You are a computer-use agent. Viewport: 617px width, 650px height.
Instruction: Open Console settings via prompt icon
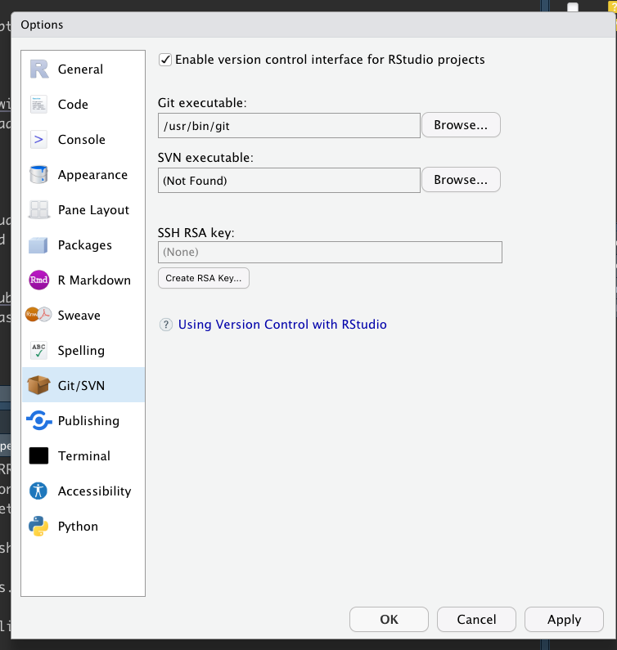38,140
